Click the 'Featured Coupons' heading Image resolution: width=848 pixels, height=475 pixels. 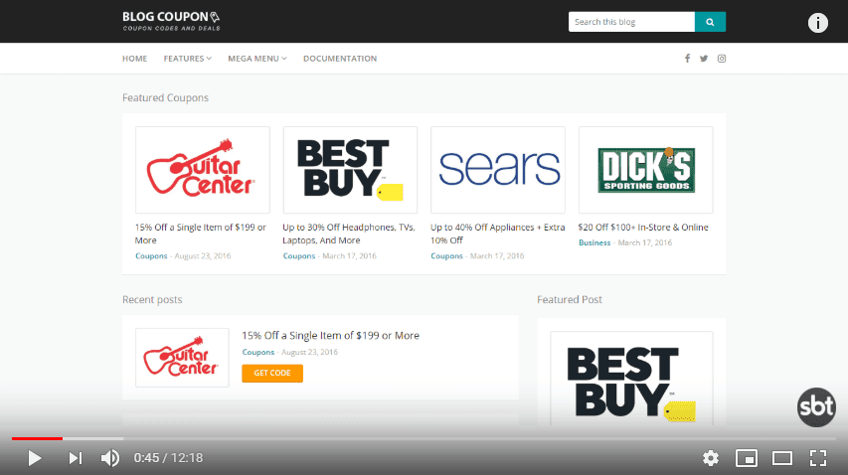[x=165, y=97]
